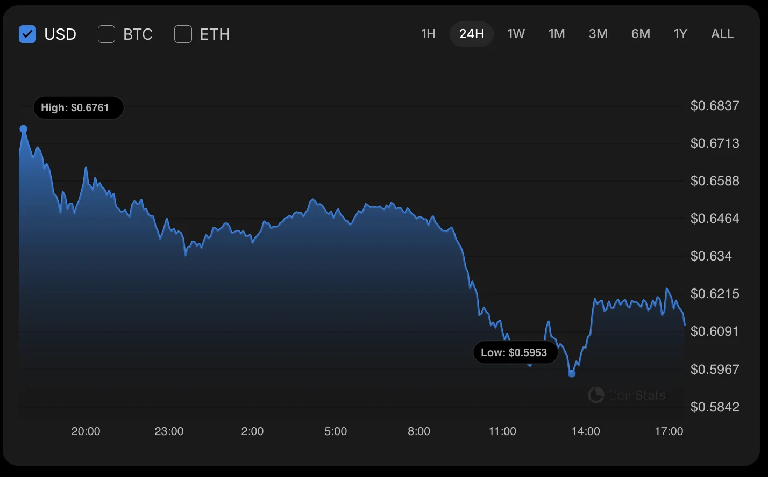Switch to the 1H time range
Image resolution: width=768 pixels, height=477 pixels.
[428, 34]
